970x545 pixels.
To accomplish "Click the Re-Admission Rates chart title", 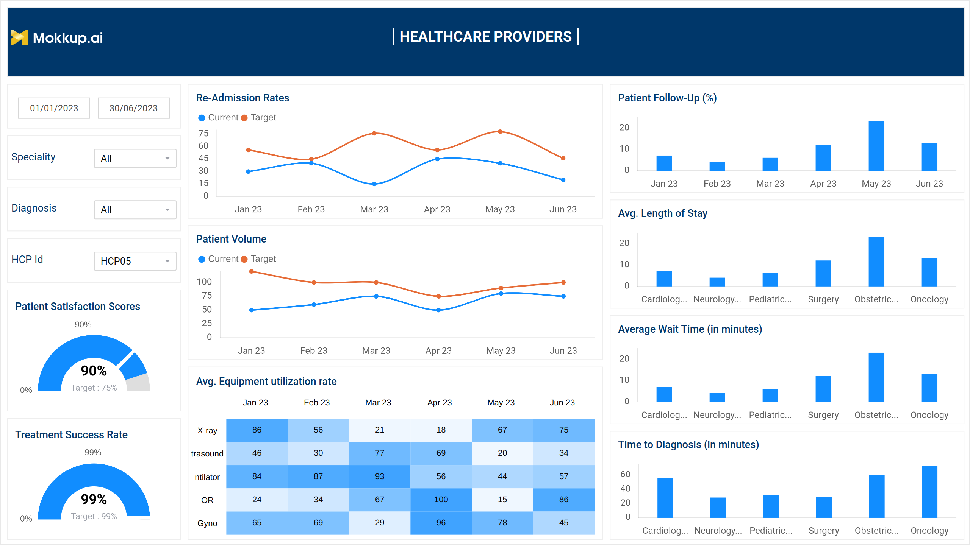I will coord(242,98).
